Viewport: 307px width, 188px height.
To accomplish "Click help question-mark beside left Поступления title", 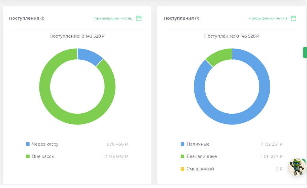I will (42, 19).
